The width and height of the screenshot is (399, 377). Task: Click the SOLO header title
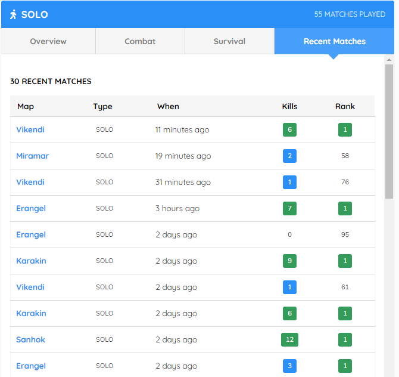tap(35, 14)
